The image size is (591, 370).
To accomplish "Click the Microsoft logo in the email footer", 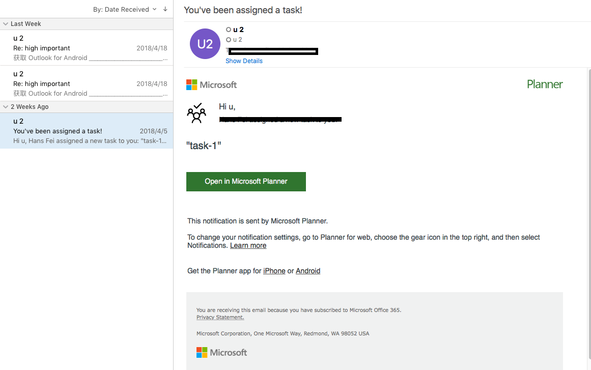I will 221,353.
